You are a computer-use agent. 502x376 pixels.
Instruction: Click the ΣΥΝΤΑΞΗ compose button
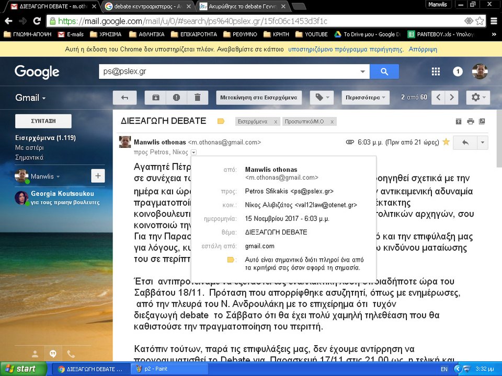(x=43, y=121)
